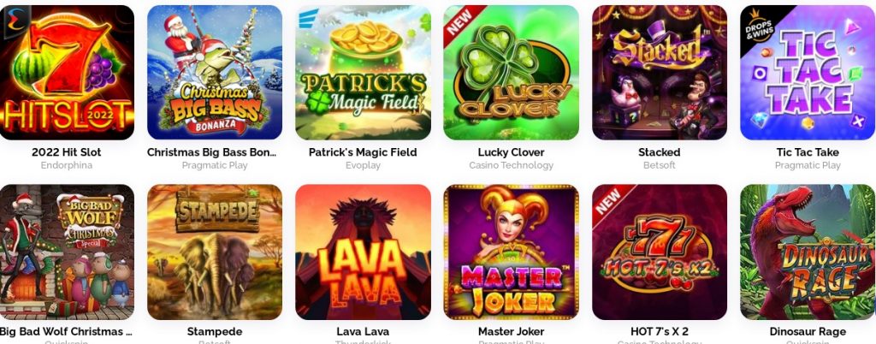Click the Casino Technology provider under Lucky Clover
Screen dimensions: 876x344
click(512, 165)
